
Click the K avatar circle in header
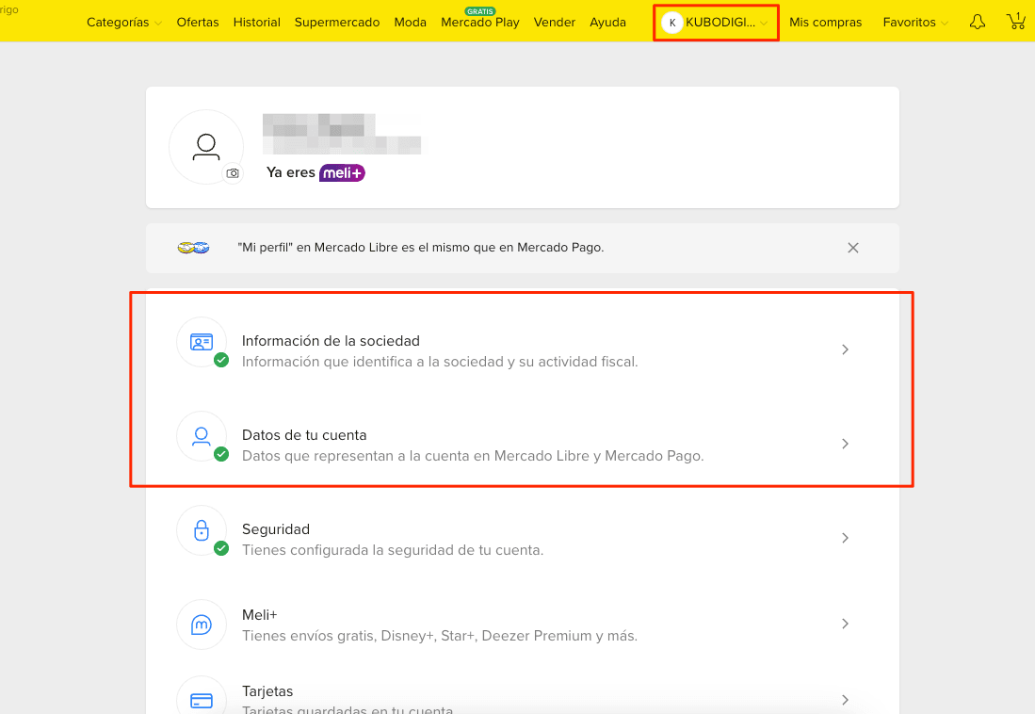coord(672,23)
